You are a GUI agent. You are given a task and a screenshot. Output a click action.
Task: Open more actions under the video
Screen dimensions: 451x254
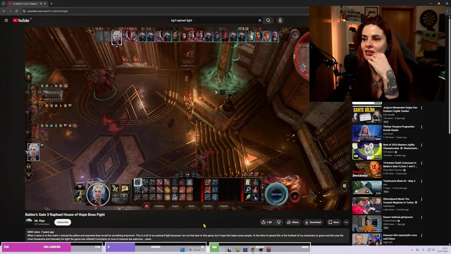[x=346, y=222]
